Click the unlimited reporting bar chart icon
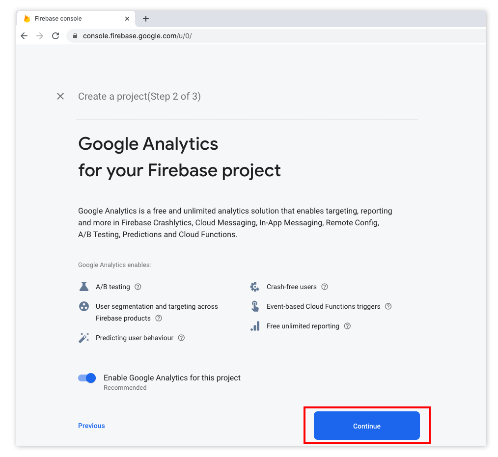Image resolution: width=498 pixels, height=457 pixels. 255,326
